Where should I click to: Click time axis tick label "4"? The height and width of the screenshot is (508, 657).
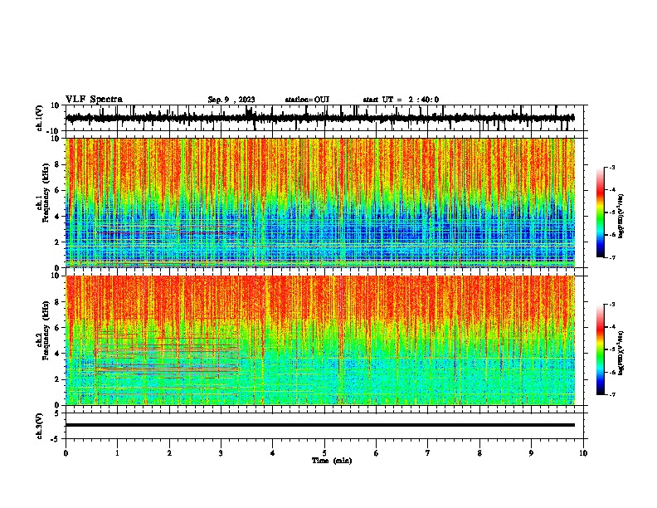coord(273,453)
